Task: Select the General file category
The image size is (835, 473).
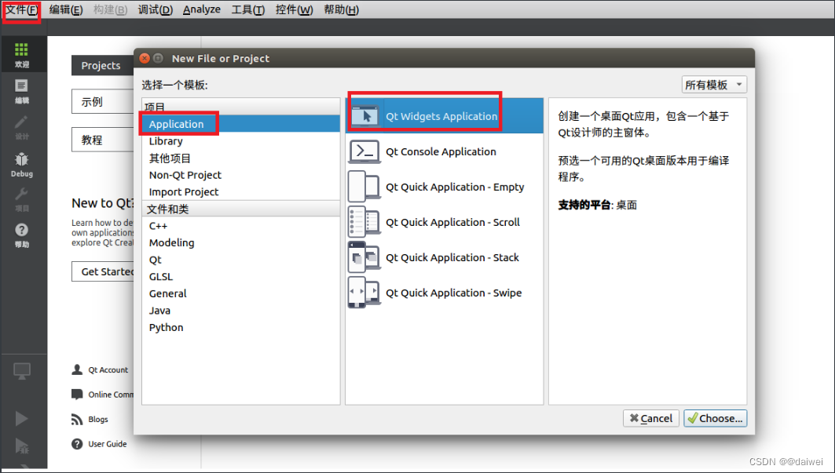Action: pyautogui.click(x=240, y=293)
